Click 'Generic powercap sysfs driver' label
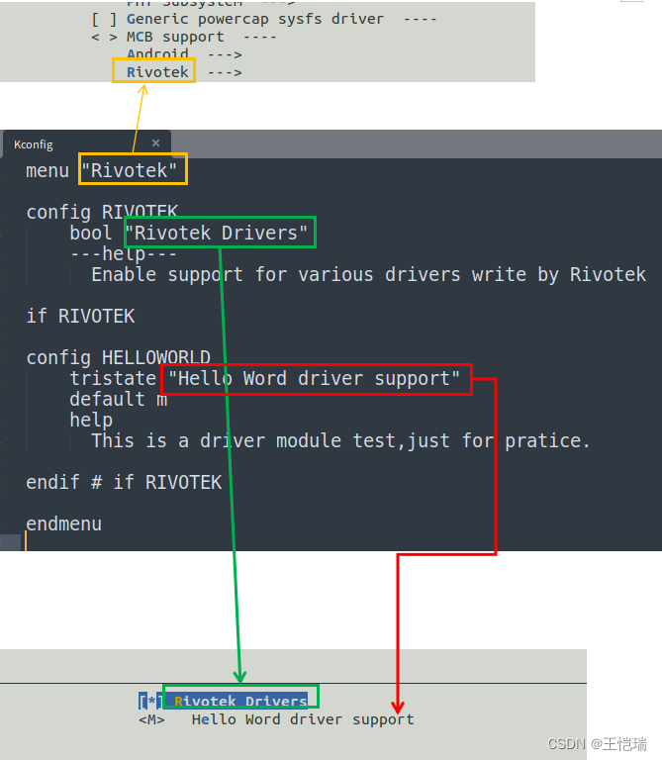The image size is (662, 760). click(x=255, y=19)
